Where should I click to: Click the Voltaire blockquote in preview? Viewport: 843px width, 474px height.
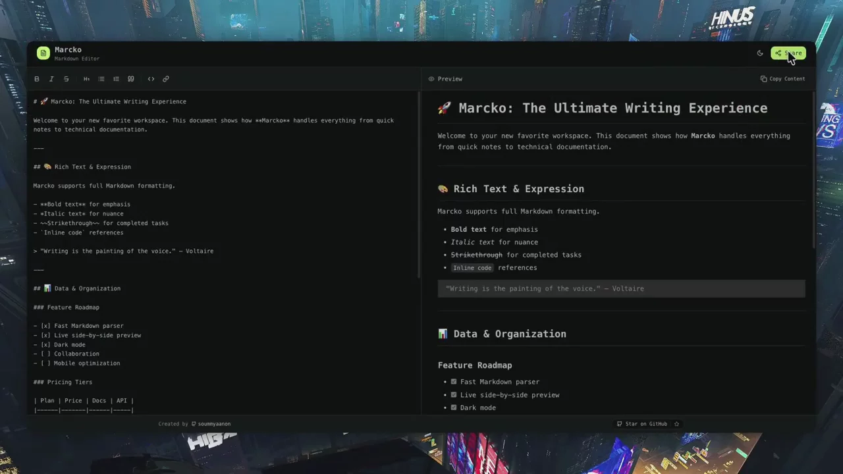click(x=621, y=288)
